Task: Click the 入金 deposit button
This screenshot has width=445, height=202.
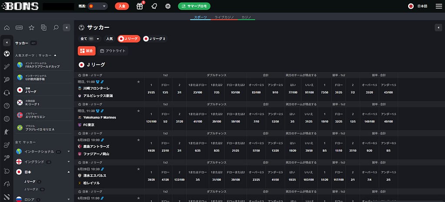Action: click(x=122, y=6)
